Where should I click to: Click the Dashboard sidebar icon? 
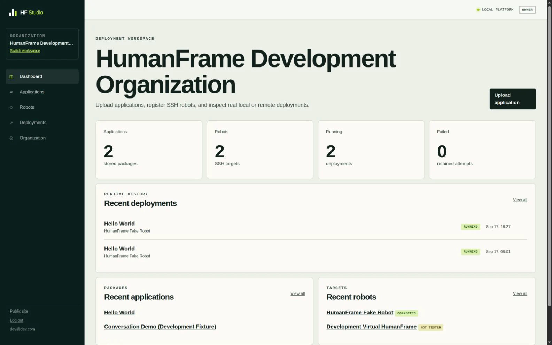pos(11,77)
